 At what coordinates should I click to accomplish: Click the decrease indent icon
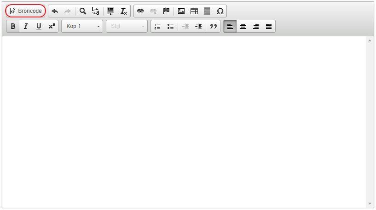click(x=185, y=26)
